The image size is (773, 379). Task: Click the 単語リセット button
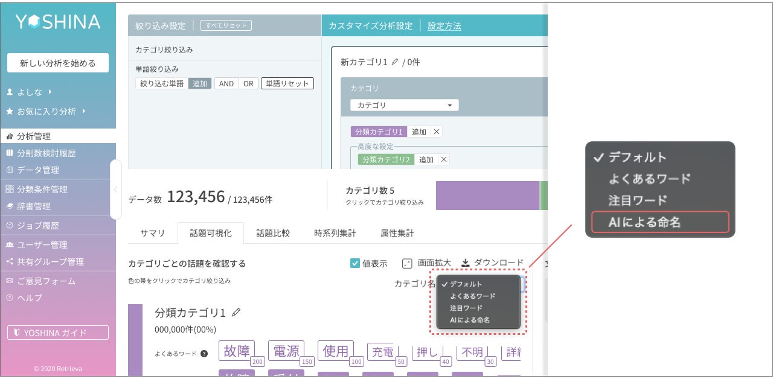287,84
